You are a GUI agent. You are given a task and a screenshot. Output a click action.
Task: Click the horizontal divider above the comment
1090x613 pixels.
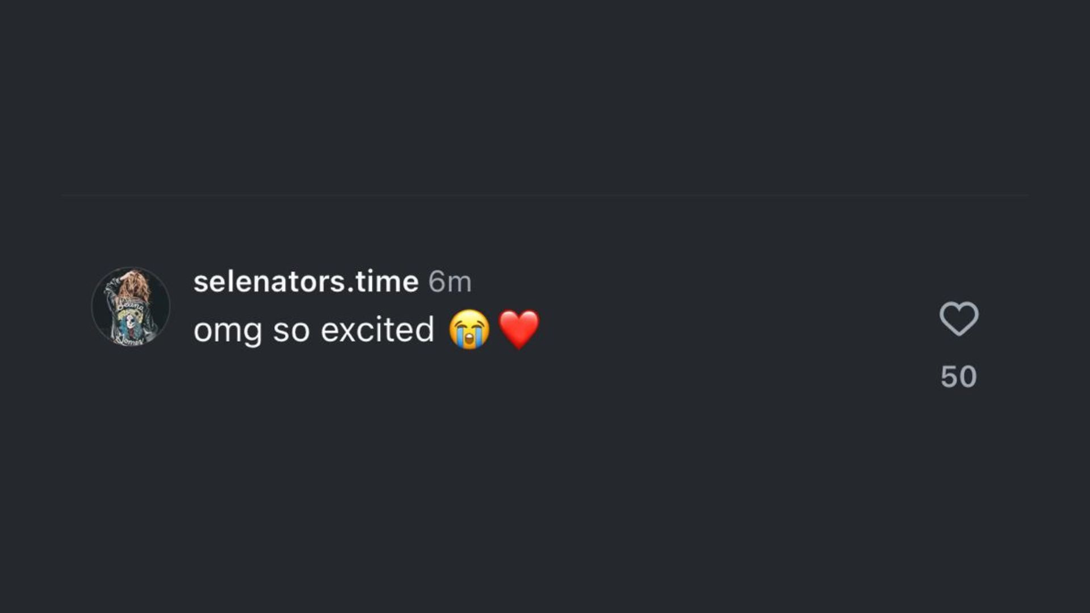(x=545, y=195)
